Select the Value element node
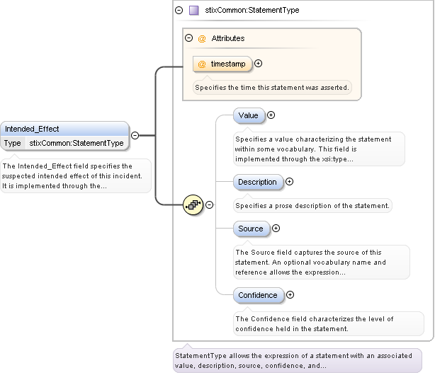 249,115
